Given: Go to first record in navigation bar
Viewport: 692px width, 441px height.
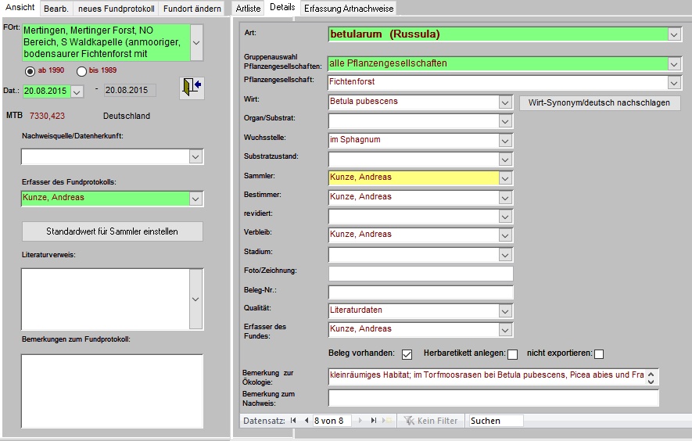Looking at the screenshot, I should pyautogui.click(x=293, y=421).
